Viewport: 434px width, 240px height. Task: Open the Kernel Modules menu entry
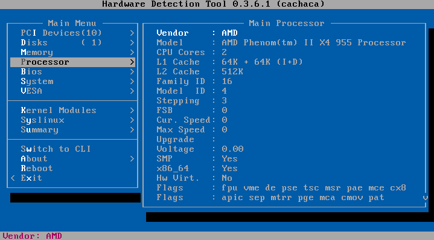coord(72,111)
